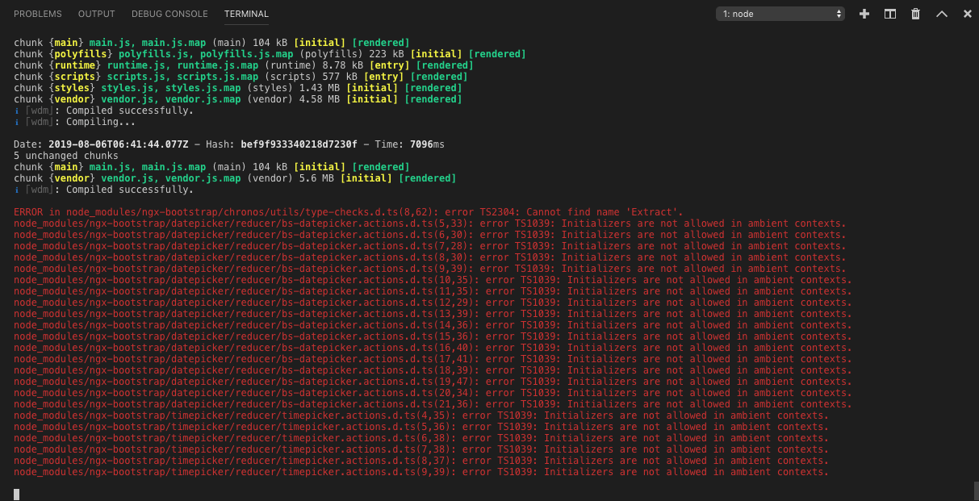
Task: Click the polyfills.js file name in chunk list
Action: (x=156, y=54)
